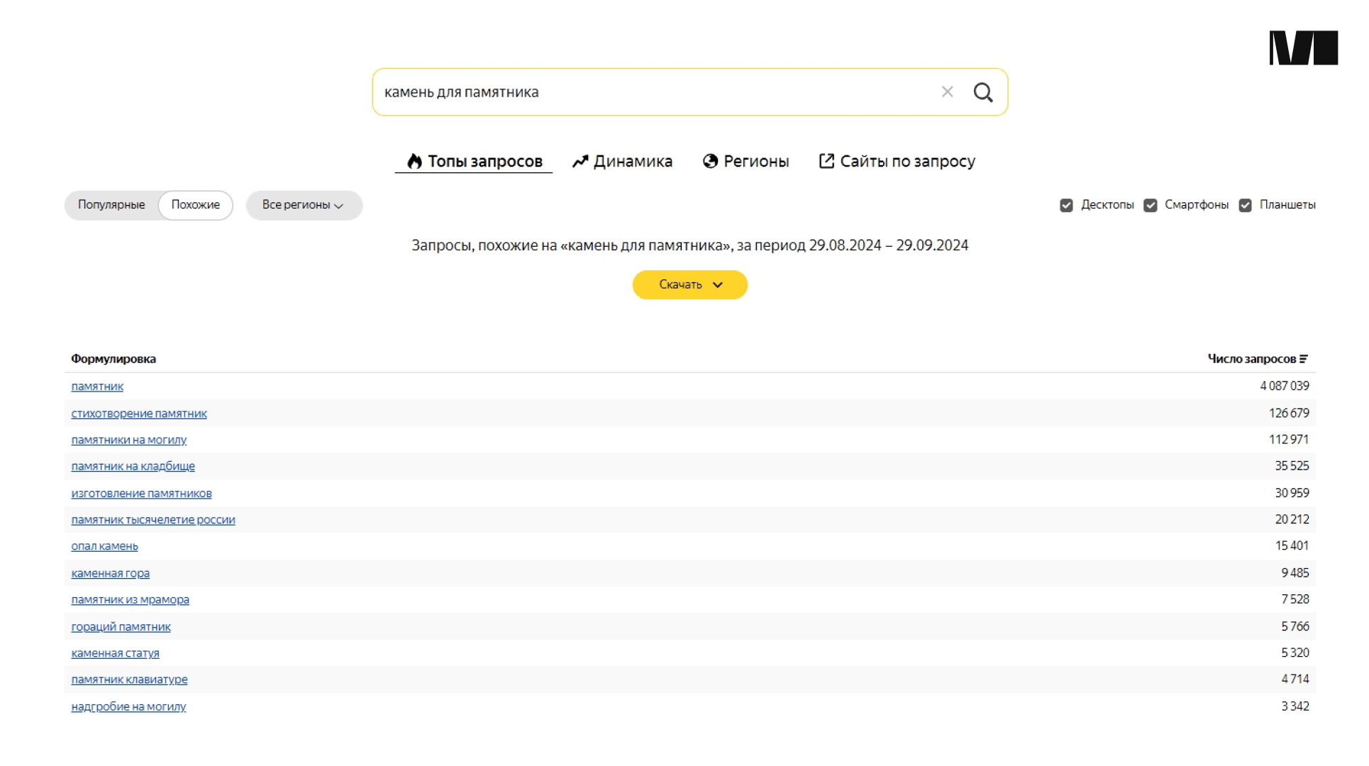Open the Все регионы dropdown
The width and height of the screenshot is (1369, 766).
pos(304,205)
